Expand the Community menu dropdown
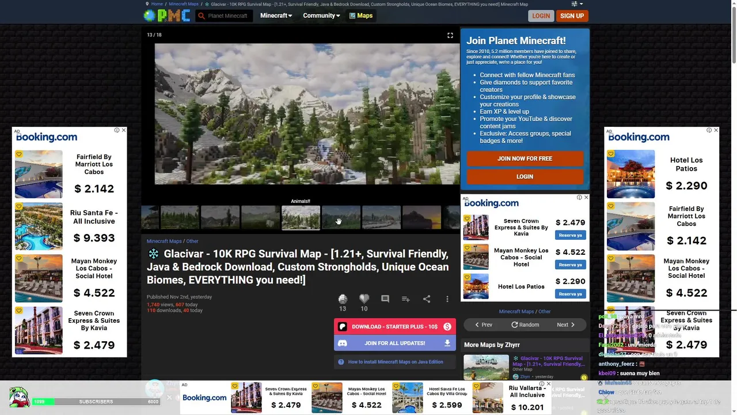 tap(321, 16)
